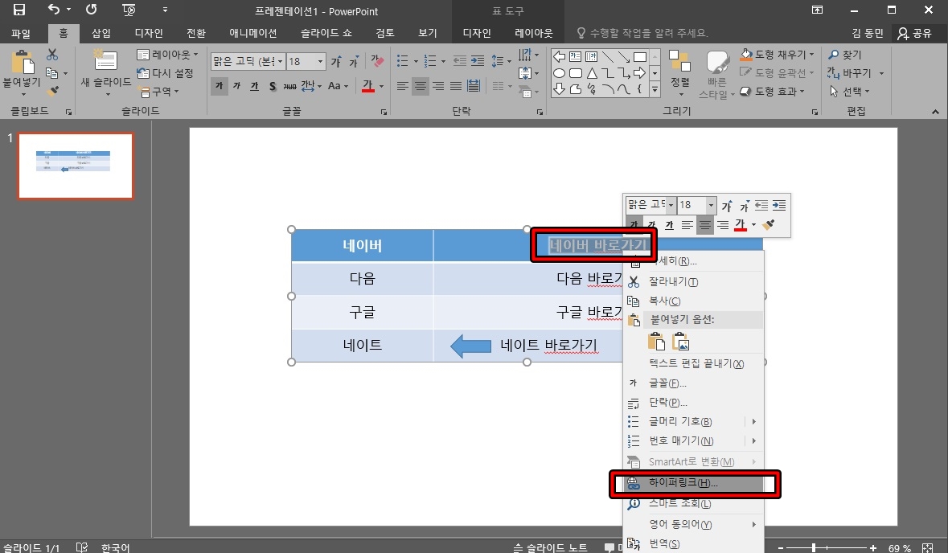The height and width of the screenshot is (553, 948).
Task: Click Find button in editing group
Action: click(x=844, y=55)
